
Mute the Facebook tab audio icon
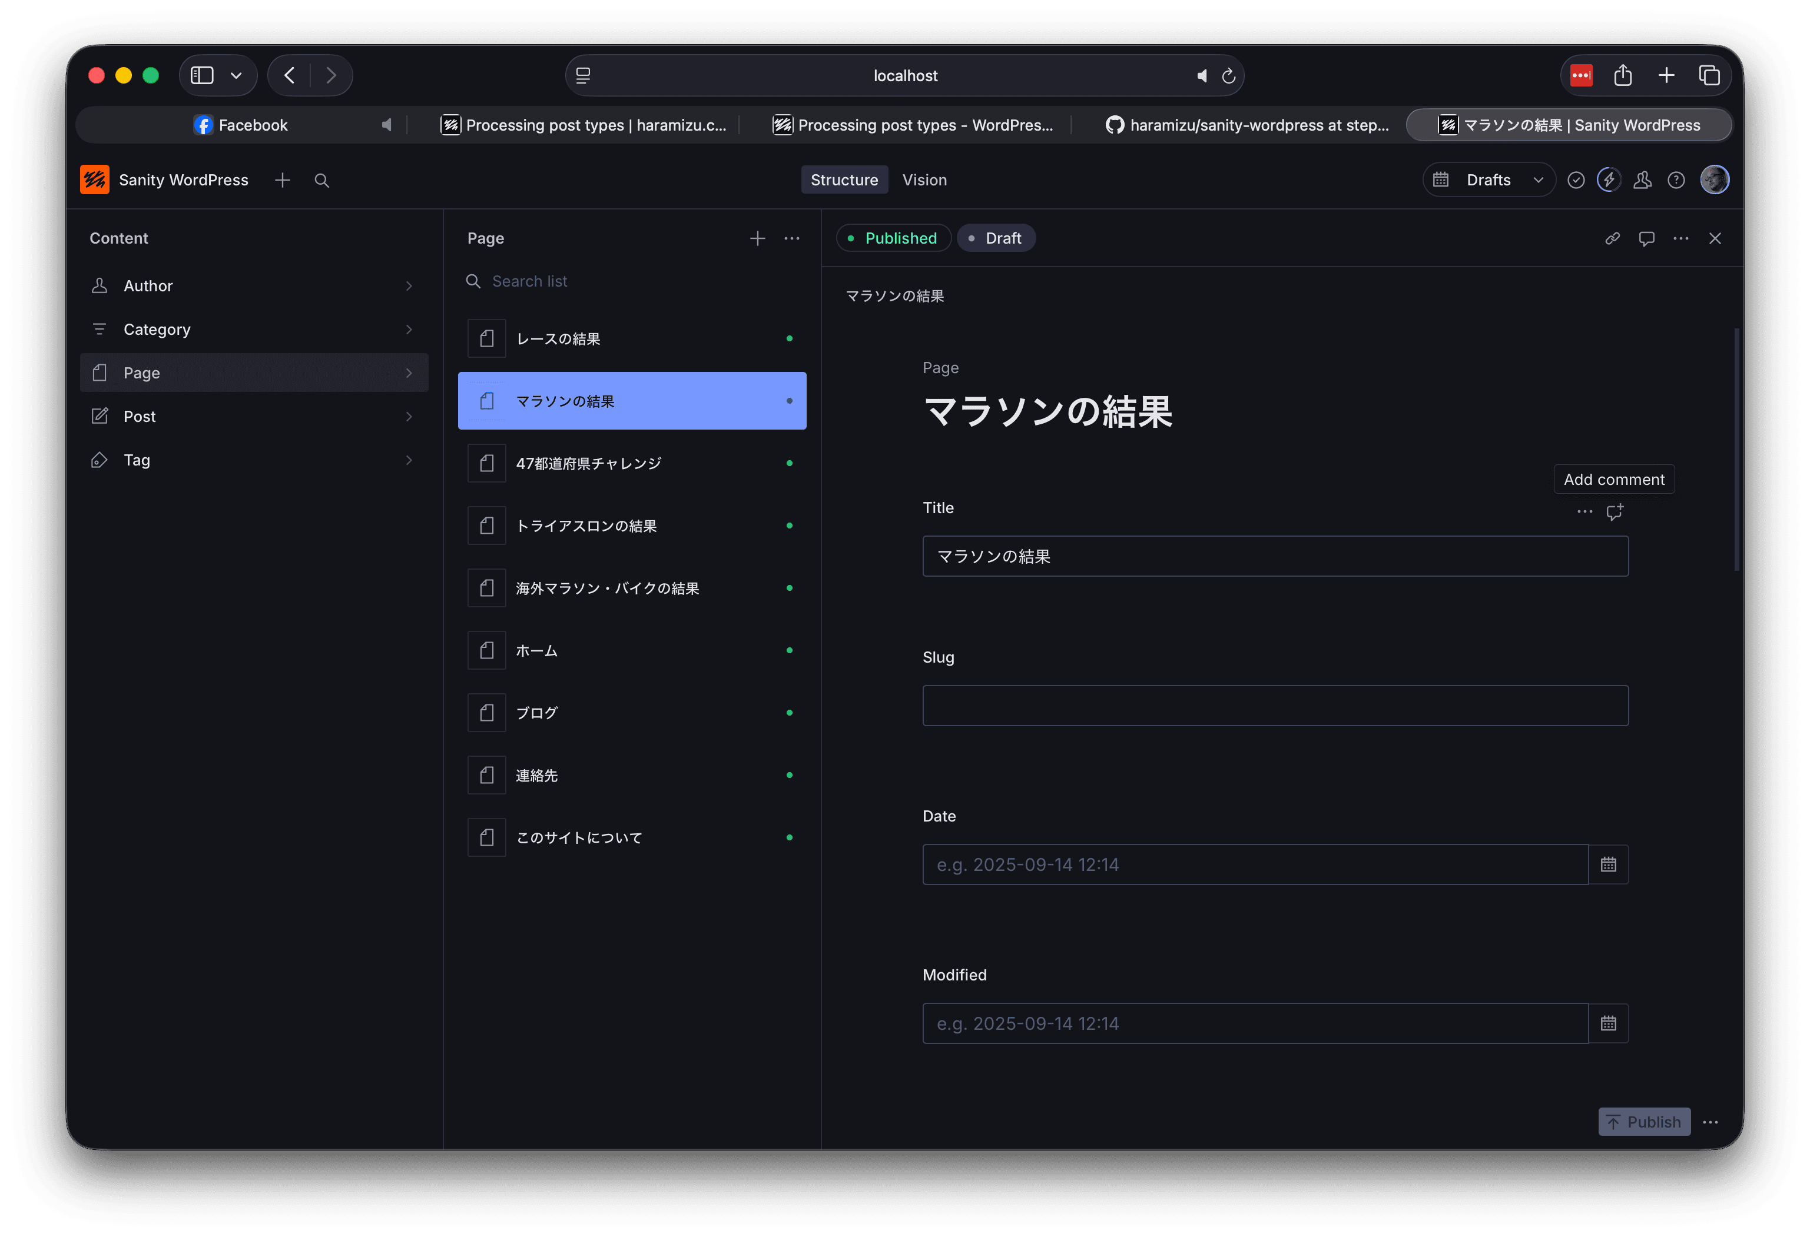pos(386,125)
